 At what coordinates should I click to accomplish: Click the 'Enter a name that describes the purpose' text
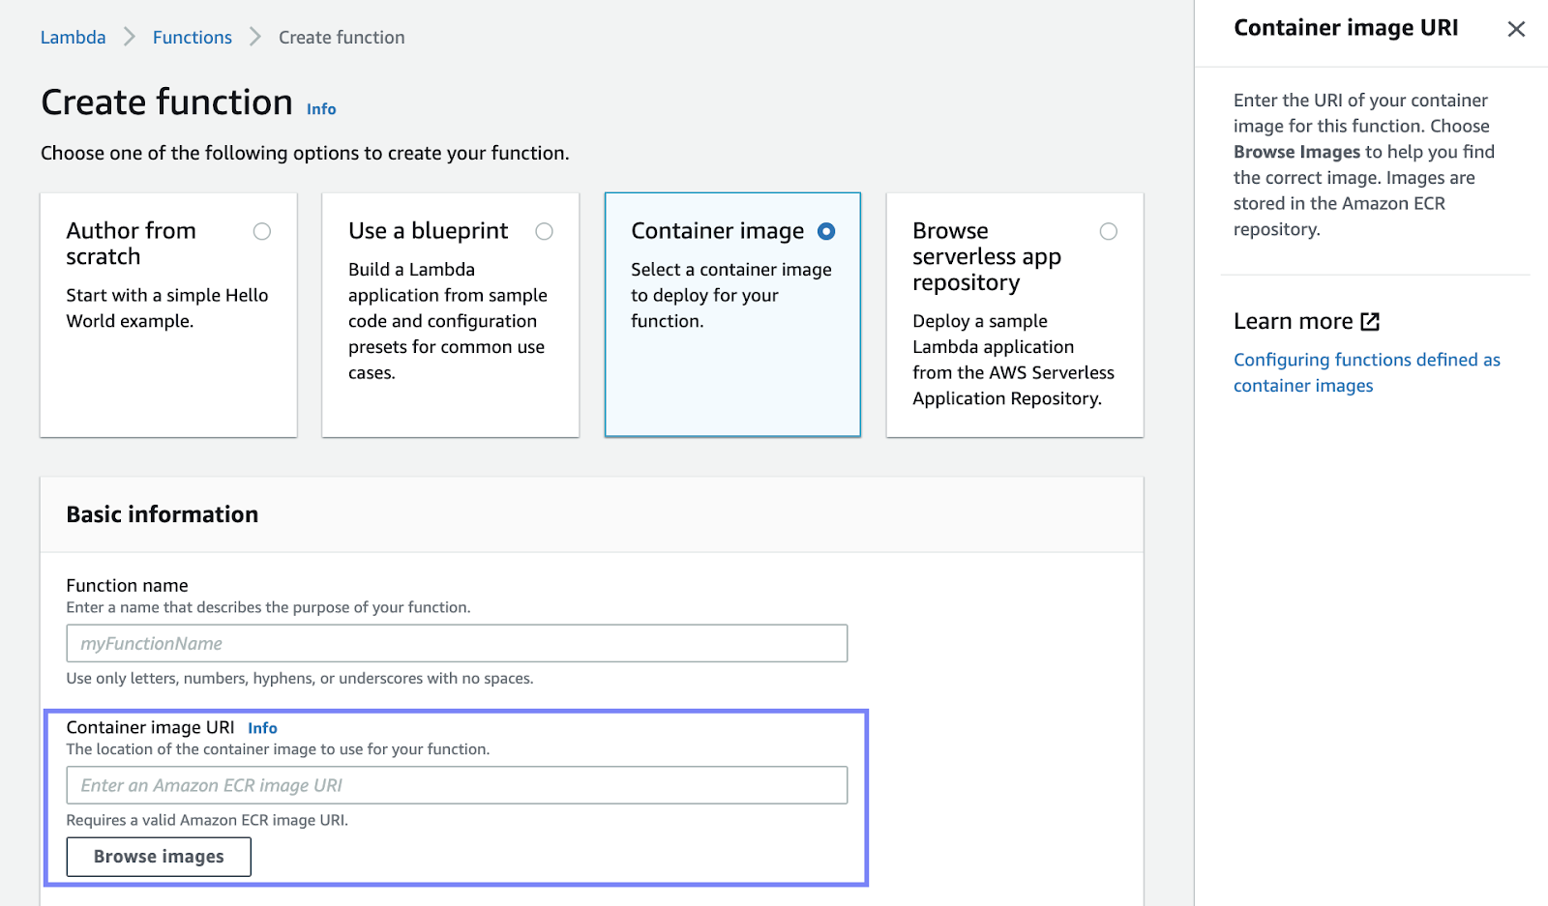pyautogui.click(x=268, y=607)
